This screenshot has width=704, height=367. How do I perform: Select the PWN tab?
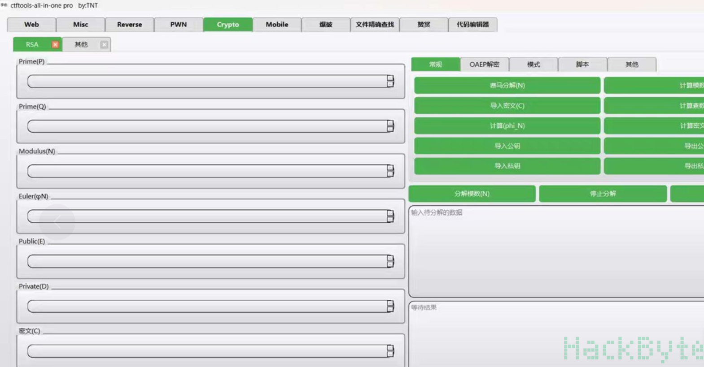click(x=179, y=24)
